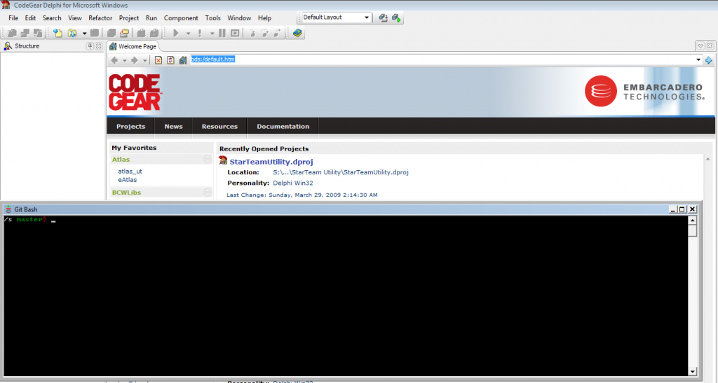Collapse the Atlas favorites group
Image resolution: width=718 pixels, height=383 pixels.
(x=208, y=159)
